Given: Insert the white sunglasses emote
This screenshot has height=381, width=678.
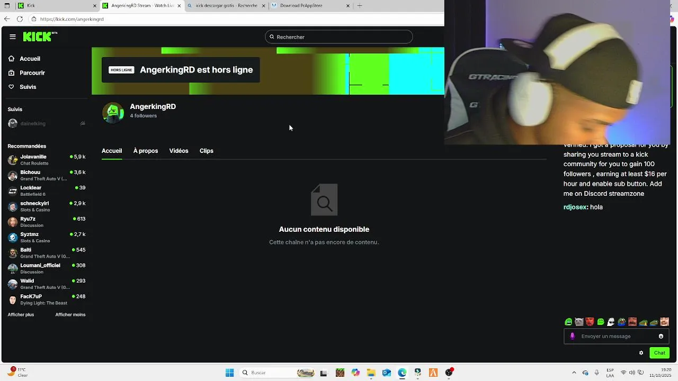Looking at the screenshot, I should (x=611, y=322).
